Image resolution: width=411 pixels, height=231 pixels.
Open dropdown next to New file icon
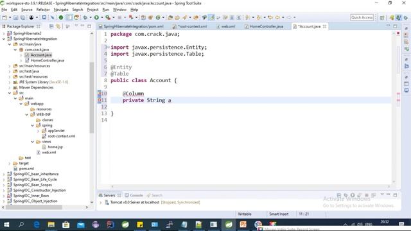10,17
